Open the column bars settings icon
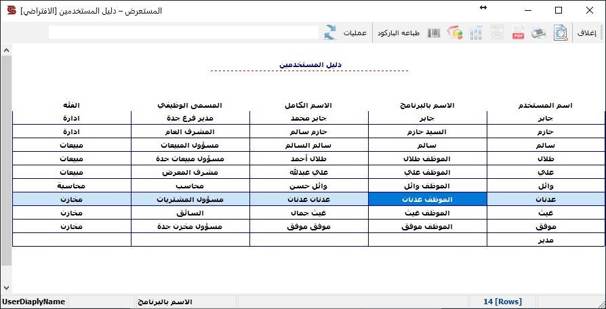This screenshot has height=309, width=606. pyautogui.click(x=476, y=33)
